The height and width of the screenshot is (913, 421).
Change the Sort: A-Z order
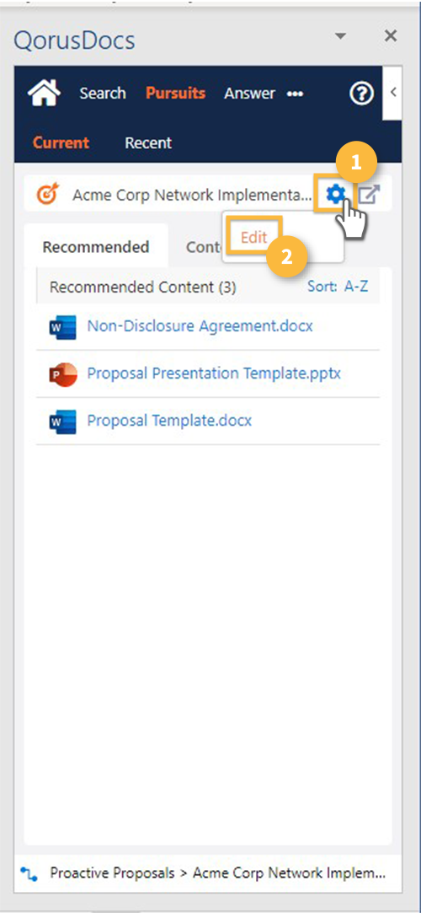point(338,287)
